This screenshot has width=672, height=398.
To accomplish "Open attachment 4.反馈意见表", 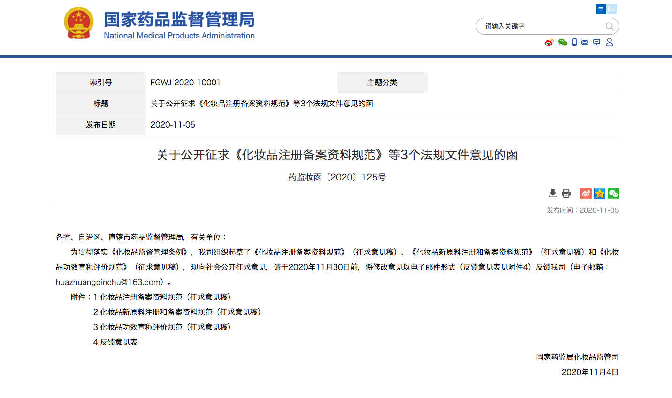I will [x=115, y=342].
